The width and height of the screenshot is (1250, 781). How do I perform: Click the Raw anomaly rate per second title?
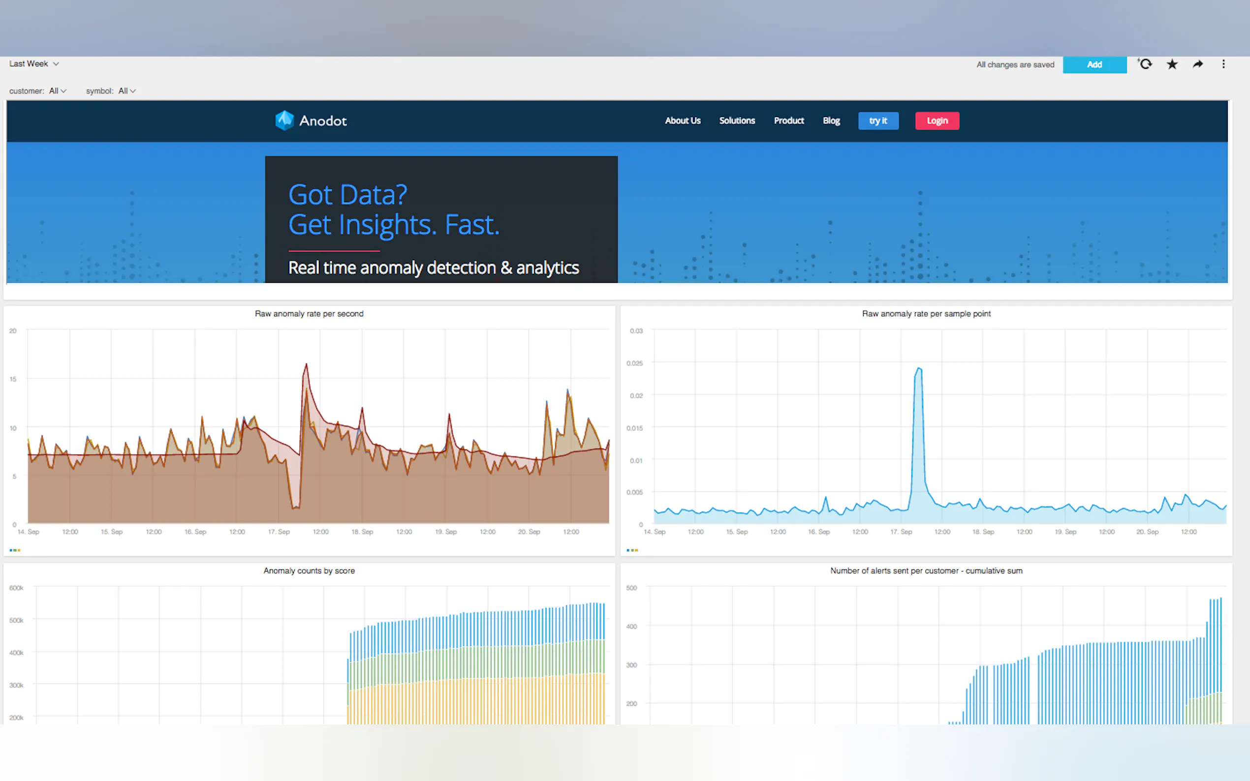click(309, 314)
